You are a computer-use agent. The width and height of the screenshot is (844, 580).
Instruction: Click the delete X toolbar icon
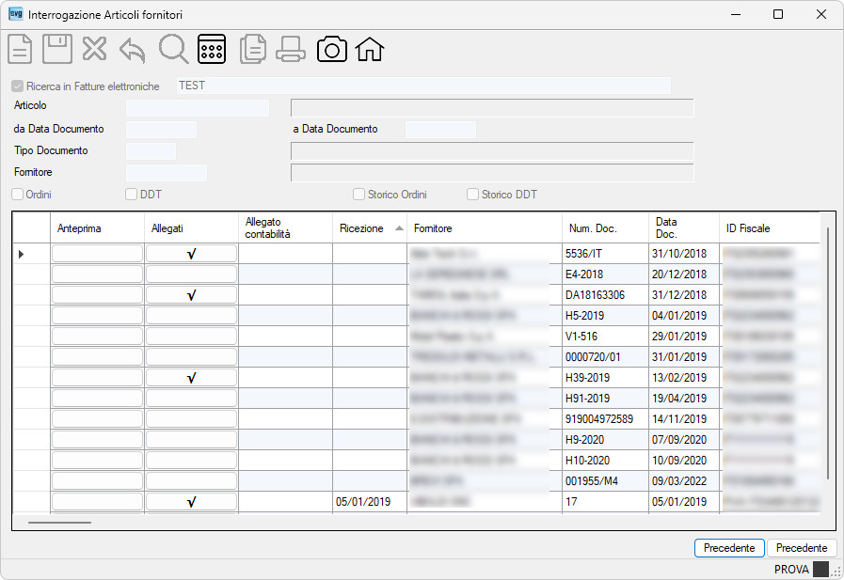tap(94, 49)
